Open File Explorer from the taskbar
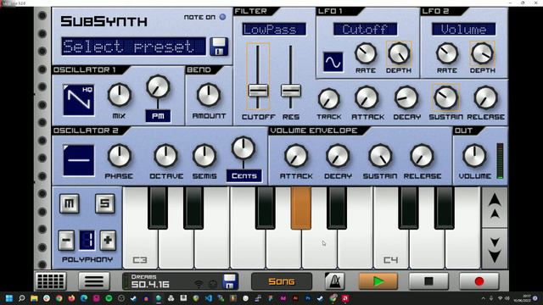The image size is (543, 305). point(34,298)
